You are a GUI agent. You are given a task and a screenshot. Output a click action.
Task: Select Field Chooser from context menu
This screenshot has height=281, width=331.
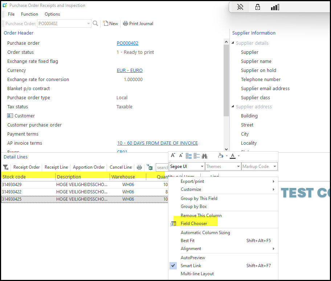194,224
